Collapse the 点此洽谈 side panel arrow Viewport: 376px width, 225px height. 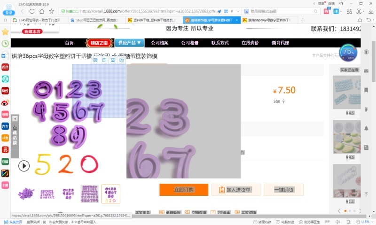(x=15, y=119)
